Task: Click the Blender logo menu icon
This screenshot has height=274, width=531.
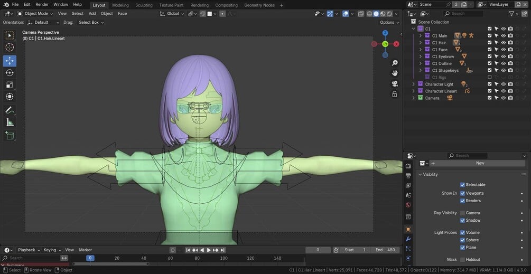Action: (6, 4)
